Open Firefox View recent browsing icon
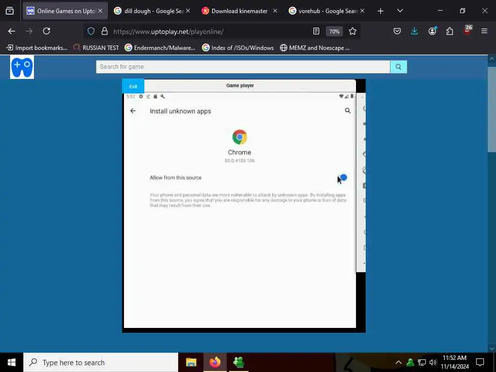The width and height of the screenshot is (496, 372). point(10,11)
